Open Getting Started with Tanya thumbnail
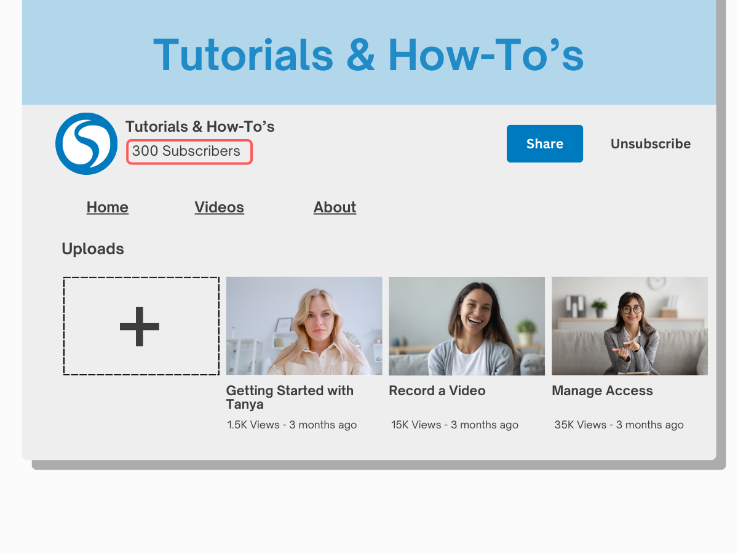 pyautogui.click(x=304, y=326)
